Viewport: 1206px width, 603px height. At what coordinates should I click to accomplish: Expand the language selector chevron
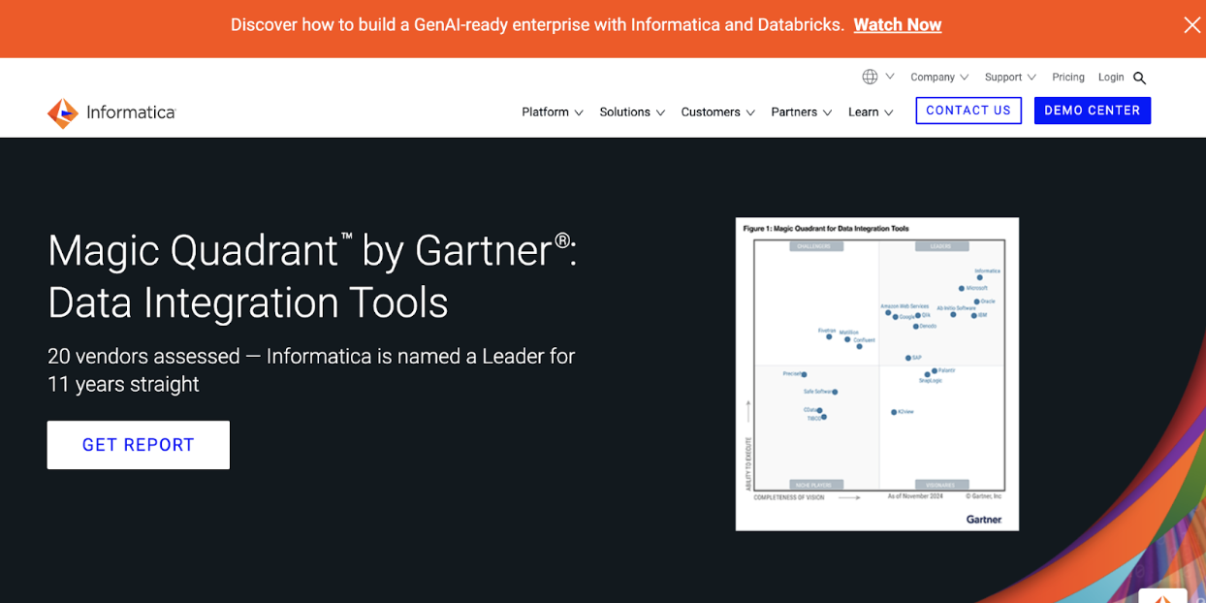[889, 77]
